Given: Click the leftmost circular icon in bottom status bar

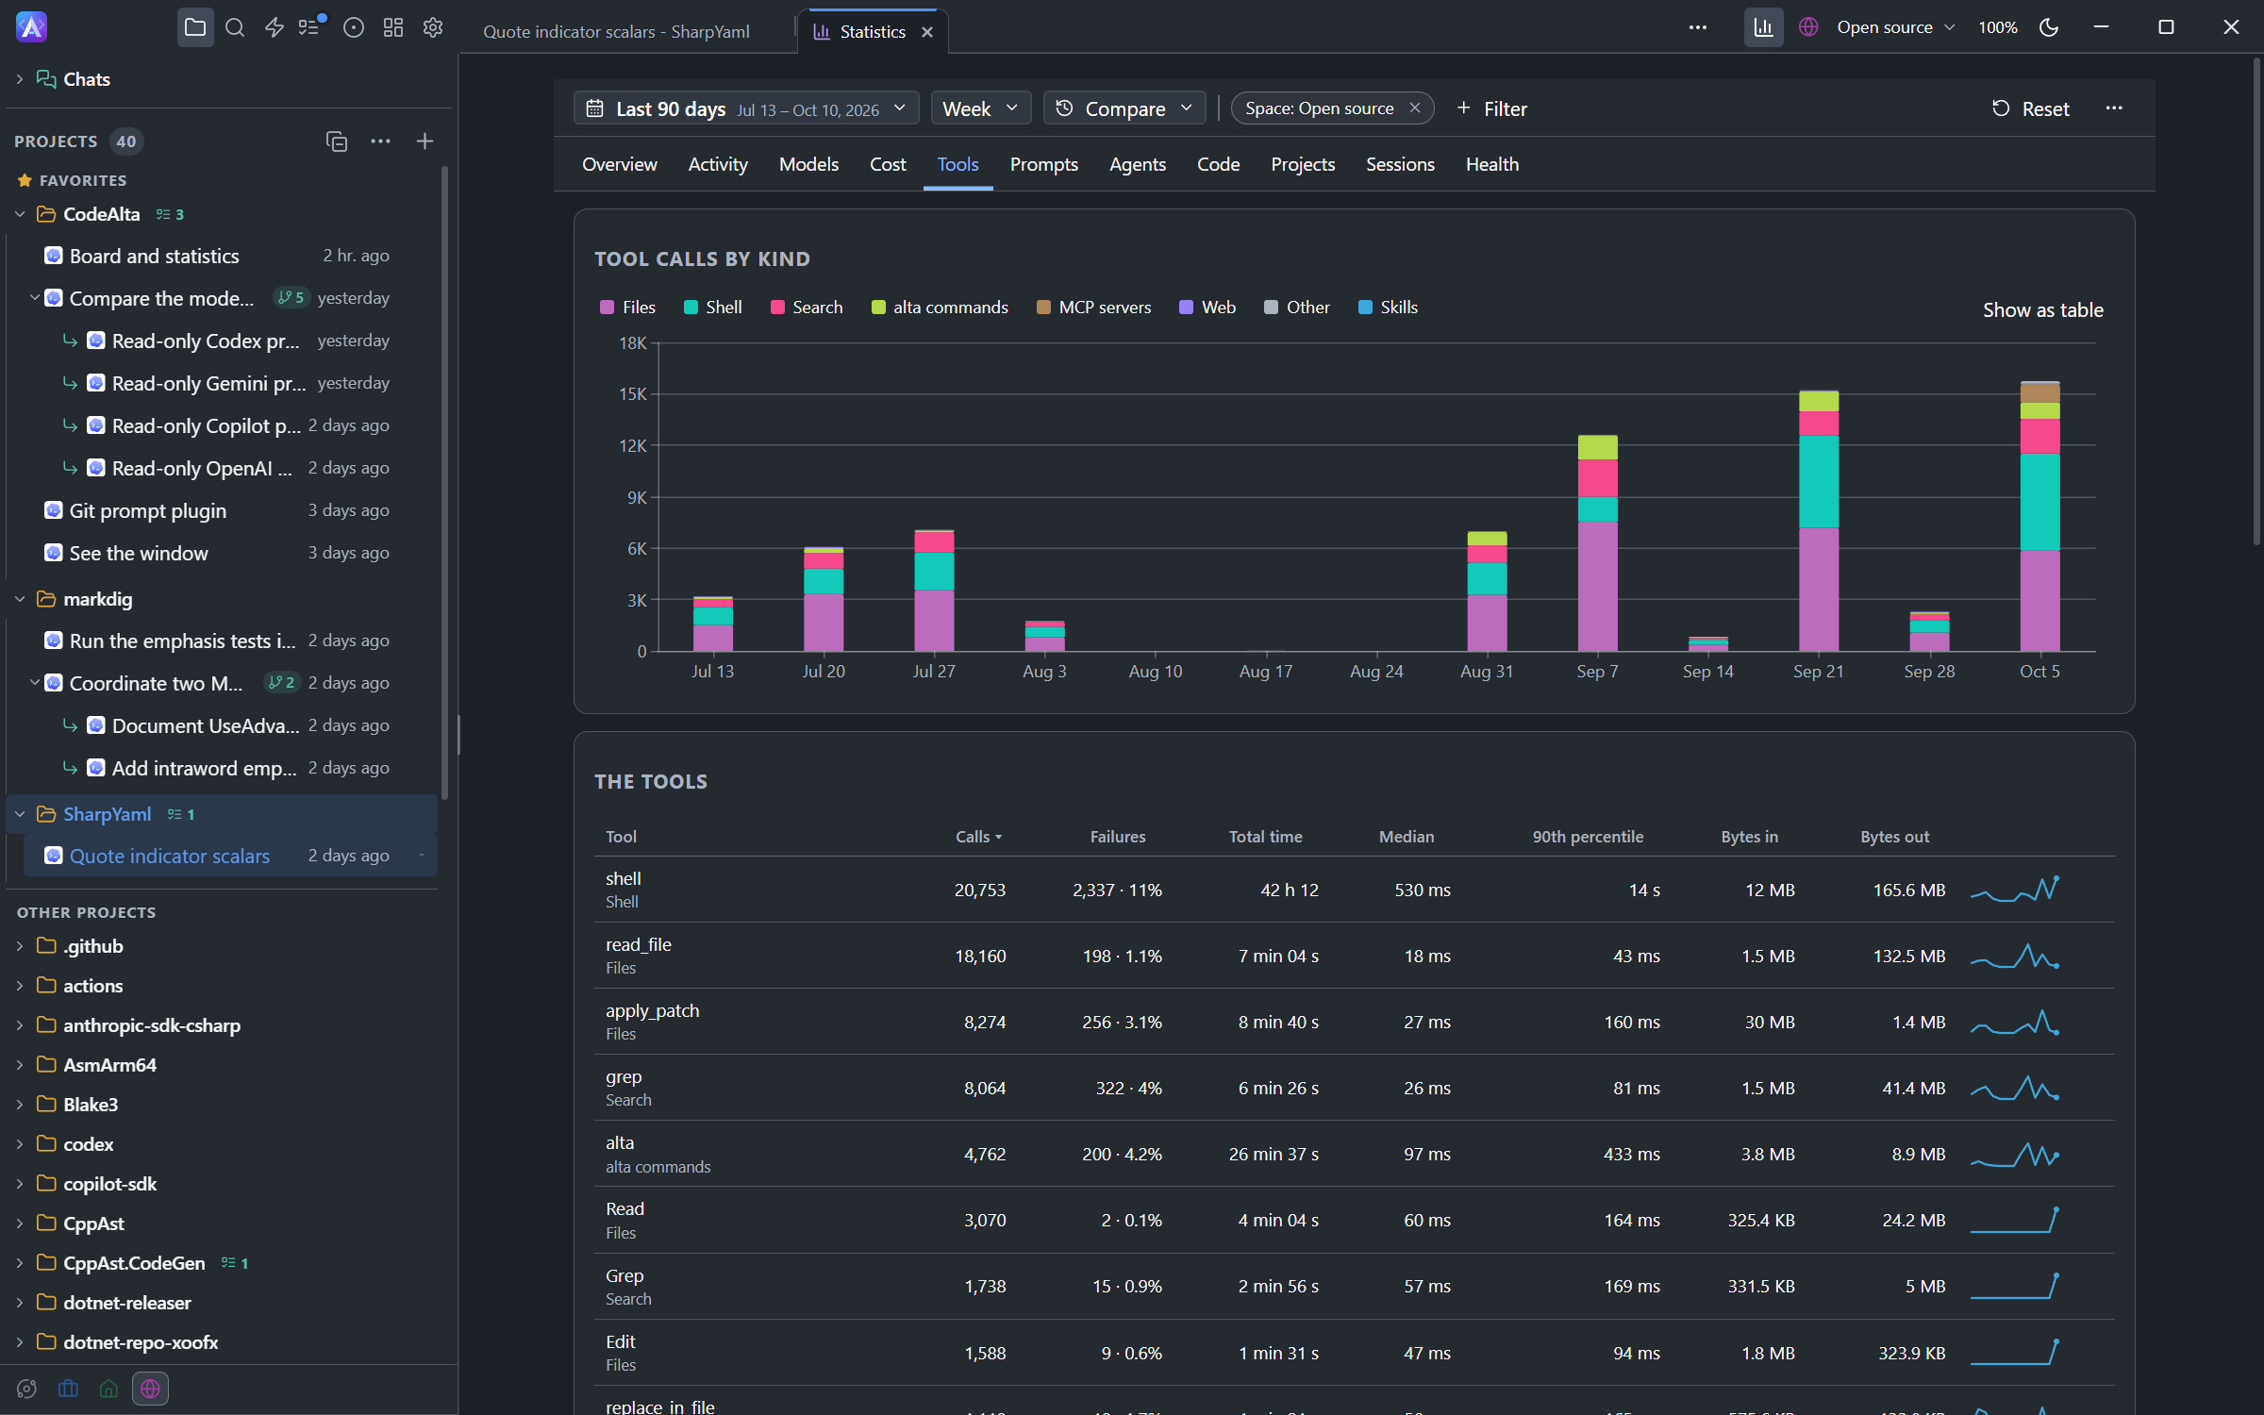Looking at the screenshot, I should pos(26,1389).
